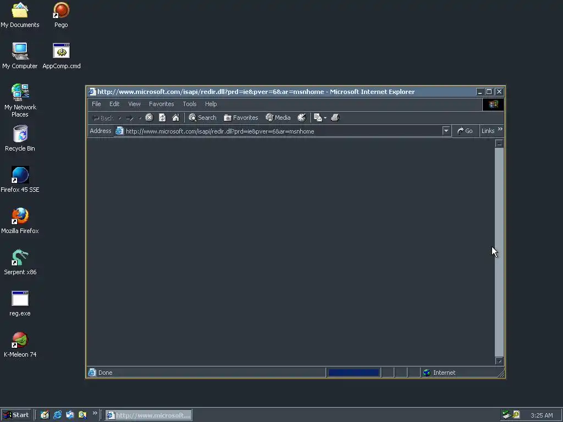Click inside the Address URL field
The width and height of the screenshot is (563, 422).
[282, 131]
